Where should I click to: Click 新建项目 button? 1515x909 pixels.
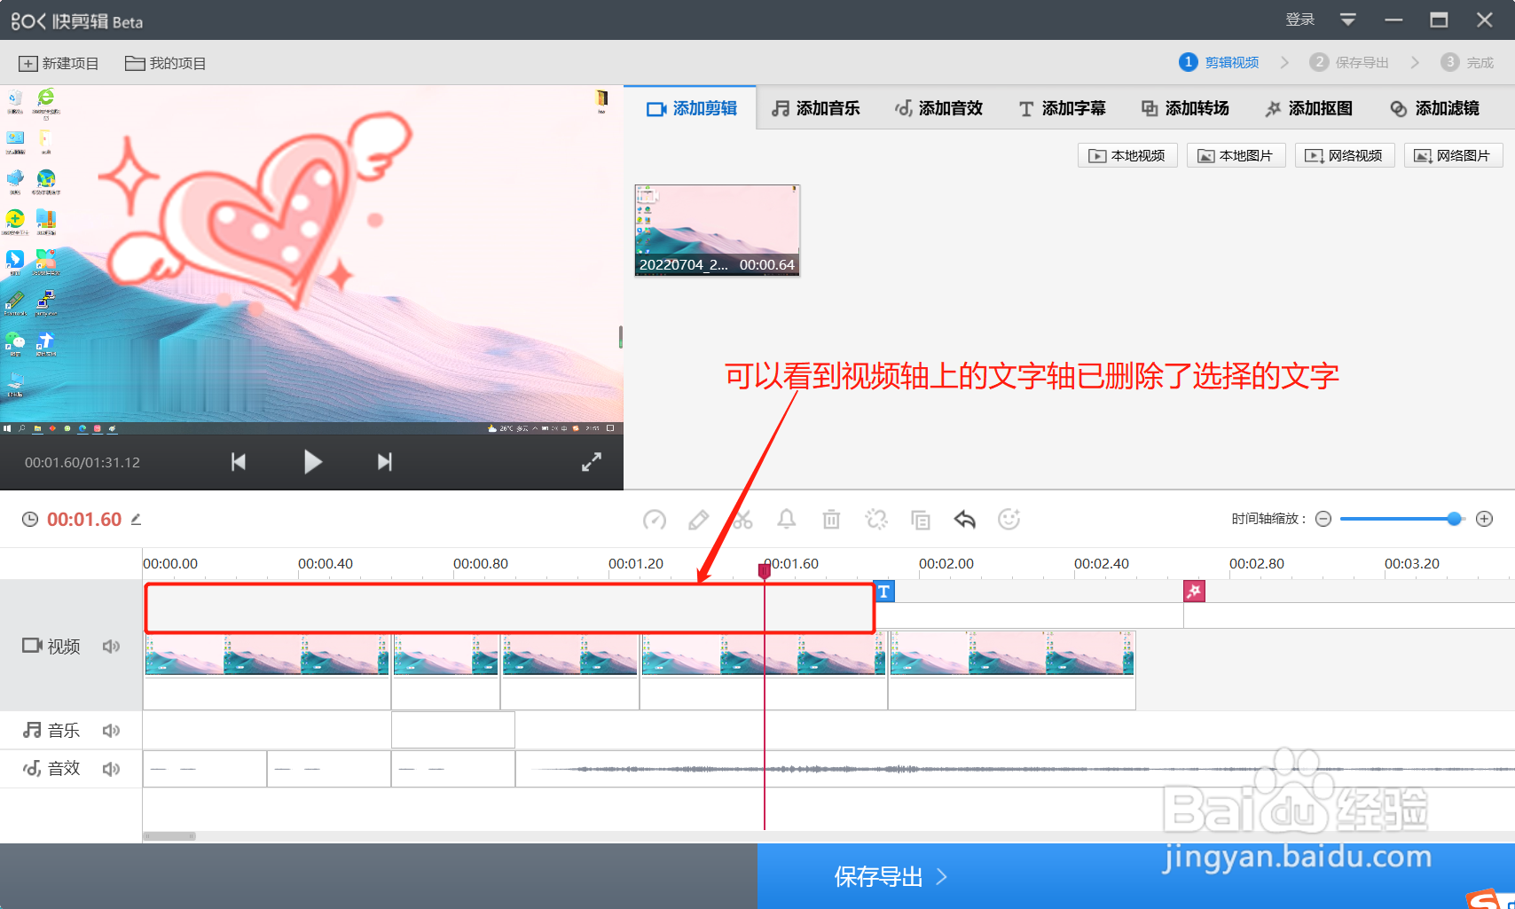(x=59, y=64)
